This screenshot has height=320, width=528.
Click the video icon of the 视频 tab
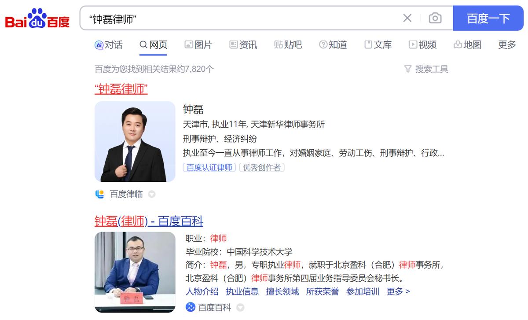click(412, 44)
